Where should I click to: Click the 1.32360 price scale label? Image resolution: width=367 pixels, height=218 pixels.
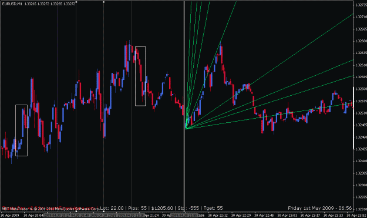(361, 185)
